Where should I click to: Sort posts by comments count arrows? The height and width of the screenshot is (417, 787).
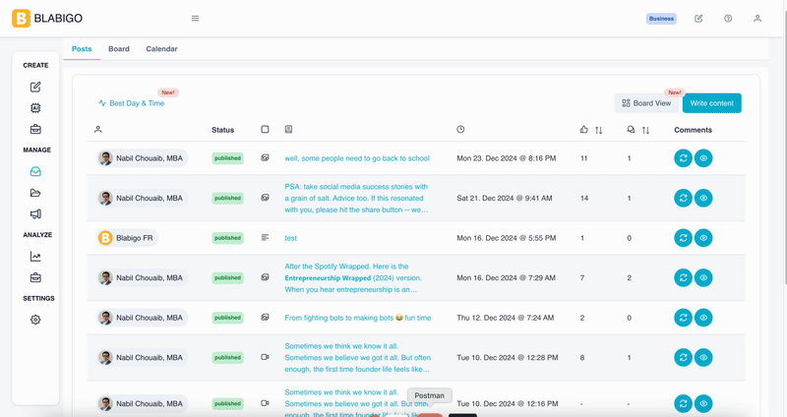click(x=645, y=130)
